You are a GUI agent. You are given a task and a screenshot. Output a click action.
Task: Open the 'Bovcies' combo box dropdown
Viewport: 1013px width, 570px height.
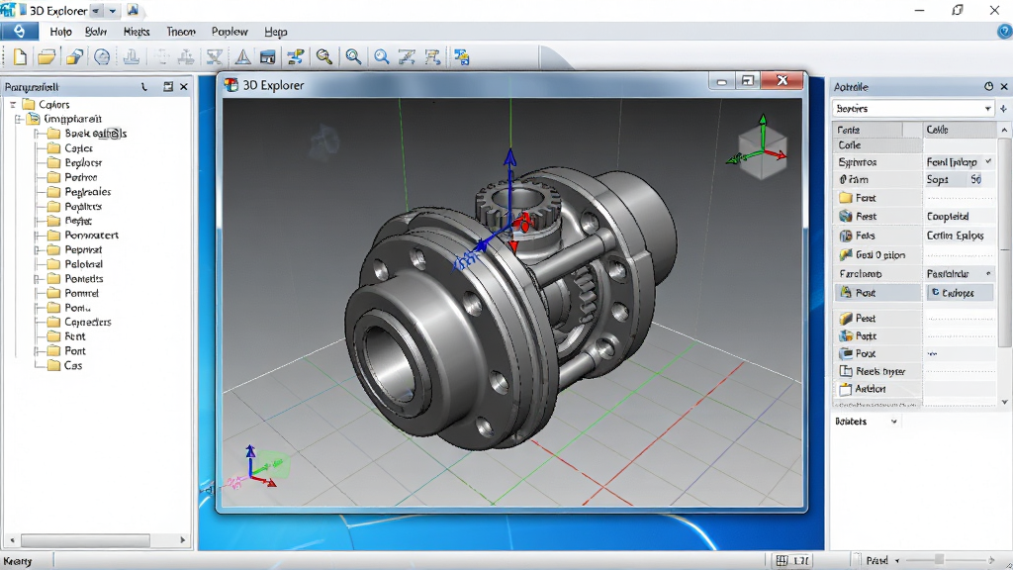pyautogui.click(x=988, y=109)
